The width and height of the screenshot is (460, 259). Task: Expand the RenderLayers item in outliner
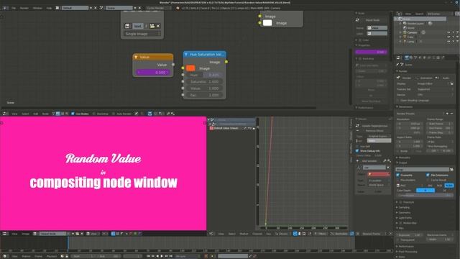pyautogui.click(x=400, y=23)
